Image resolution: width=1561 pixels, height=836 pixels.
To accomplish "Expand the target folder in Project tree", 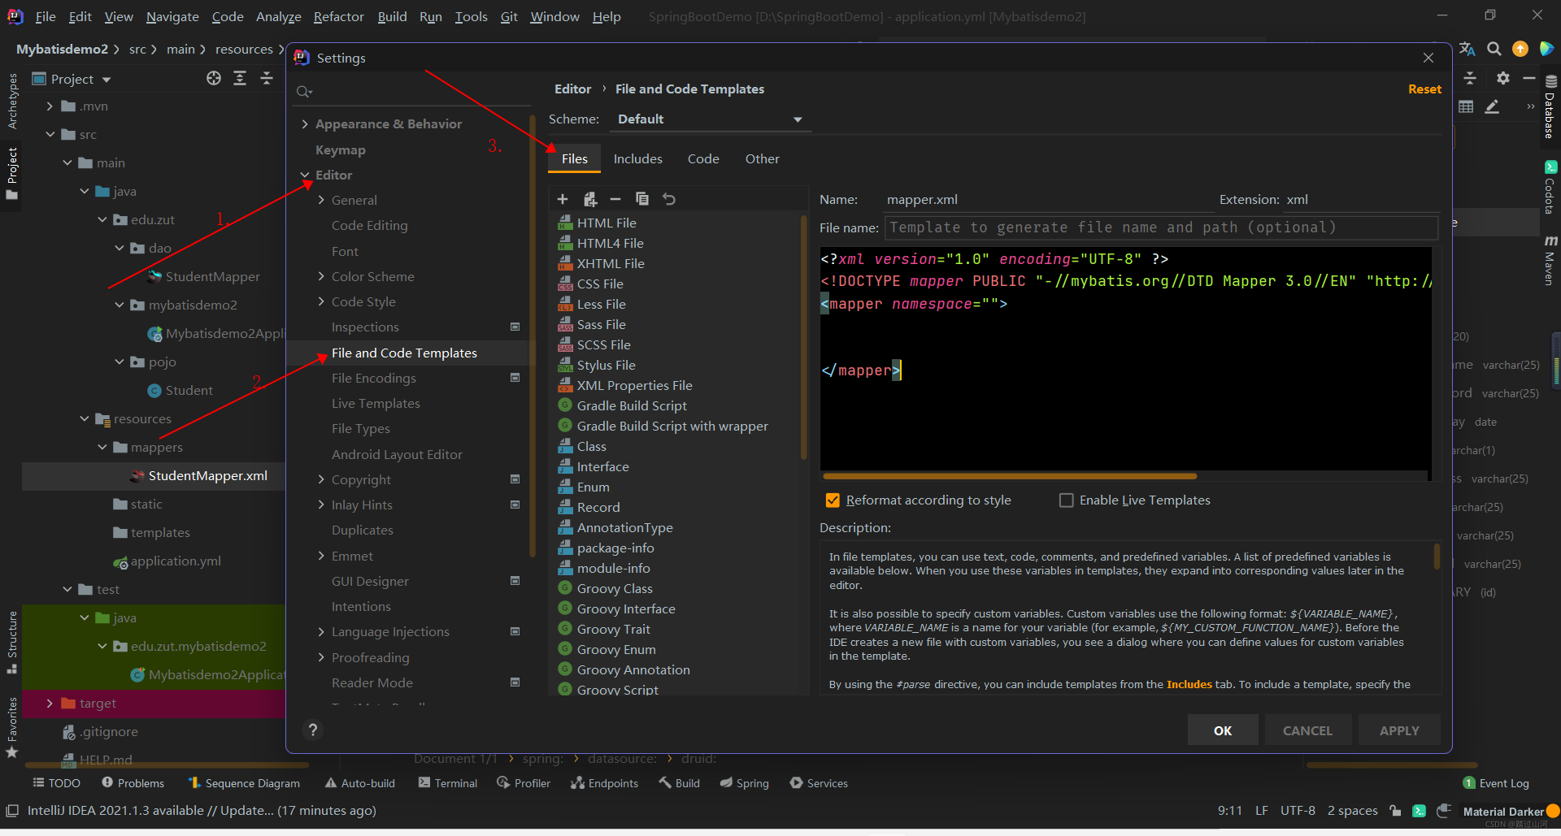I will point(50,704).
